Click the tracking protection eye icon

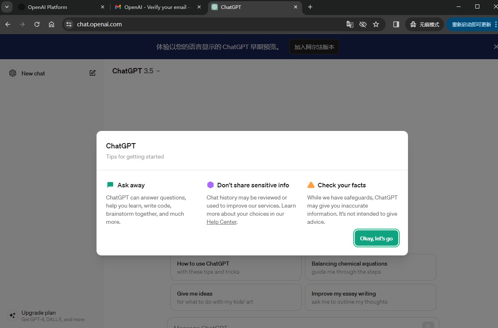click(x=363, y=24)
